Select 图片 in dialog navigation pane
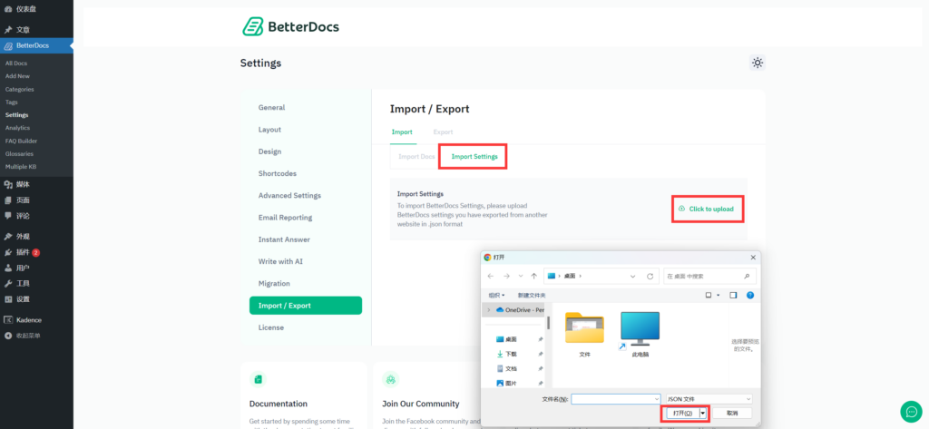 pyautogui.click(x=511, y=384)
